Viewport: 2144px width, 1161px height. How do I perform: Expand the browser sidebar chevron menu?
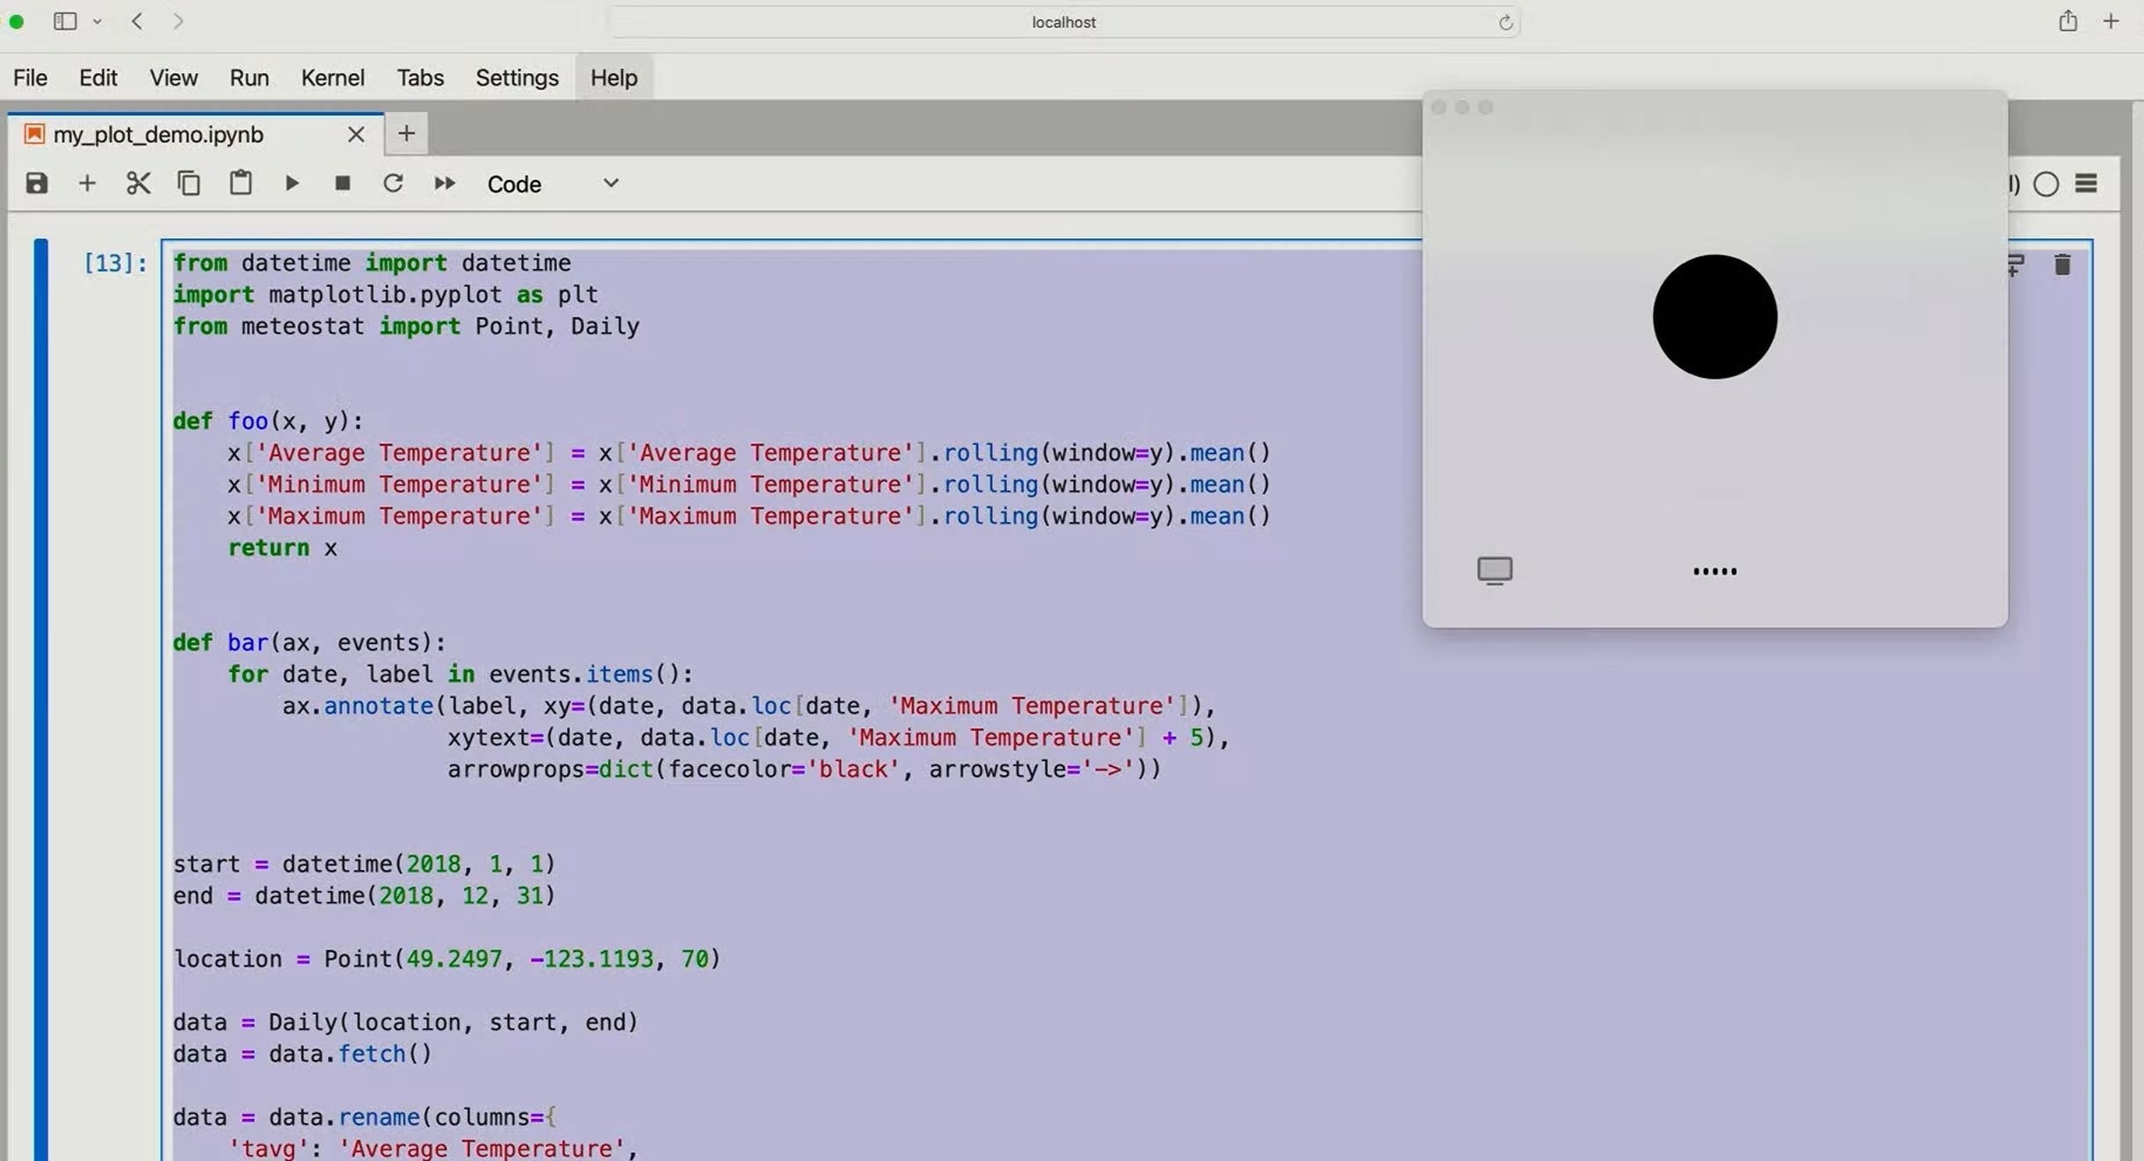coord(98,21)
